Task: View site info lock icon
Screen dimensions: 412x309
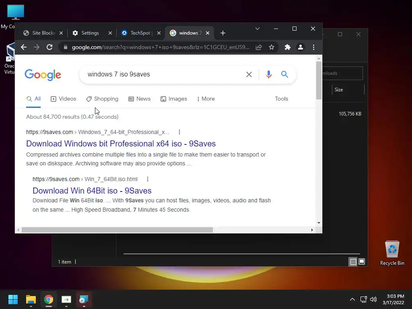Action: [x=66, y=47]
